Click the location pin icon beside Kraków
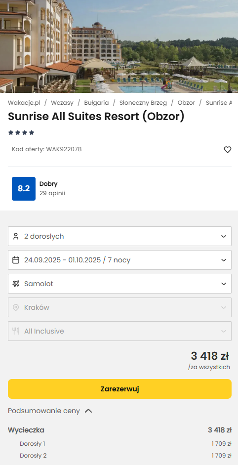 coord(16,307)
